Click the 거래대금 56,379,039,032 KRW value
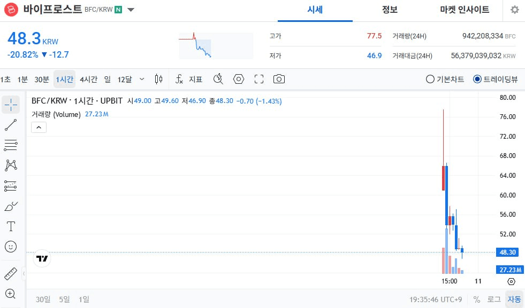The width and height of the screenshot is (525, 308). pyautogui.click(x=483, y=56)
